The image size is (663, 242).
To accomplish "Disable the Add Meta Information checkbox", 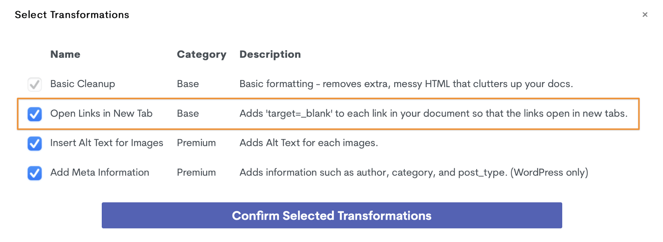I will tap(34, 173).
